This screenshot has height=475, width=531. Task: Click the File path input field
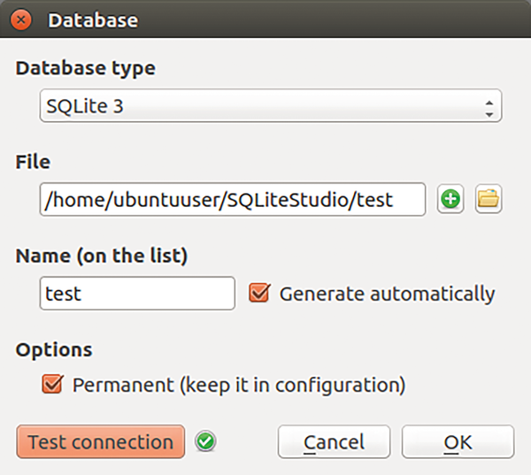tap(233, 199)
